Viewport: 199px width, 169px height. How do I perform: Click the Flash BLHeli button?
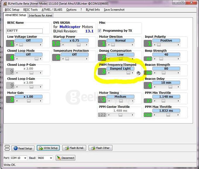[74, 148]
